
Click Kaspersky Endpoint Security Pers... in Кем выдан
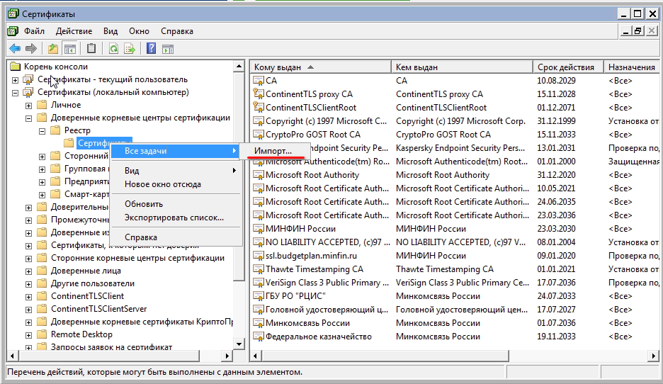point(460,148)
